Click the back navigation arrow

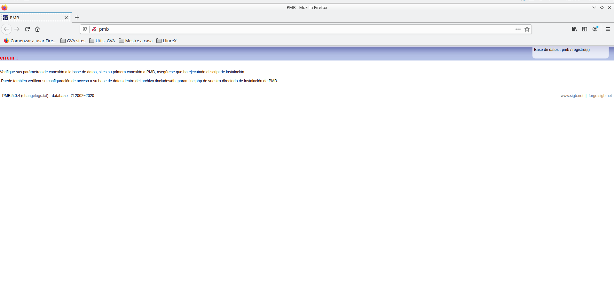[6, 29]
